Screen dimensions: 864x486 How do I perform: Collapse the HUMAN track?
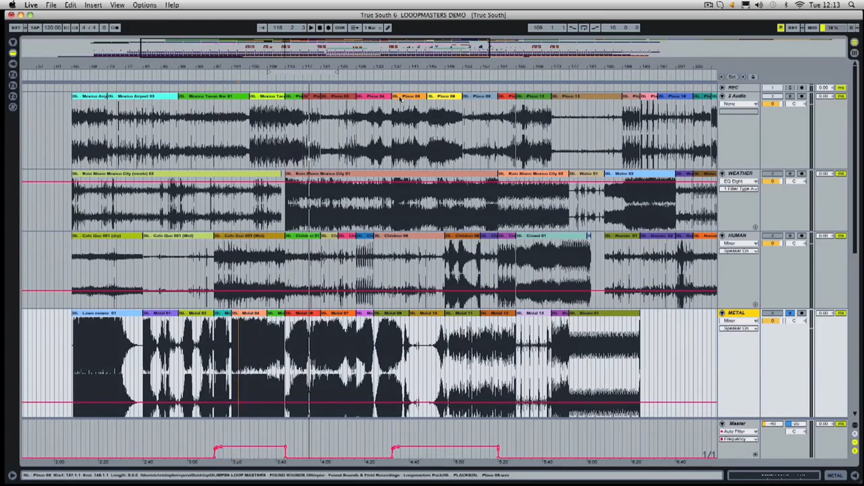722,235
